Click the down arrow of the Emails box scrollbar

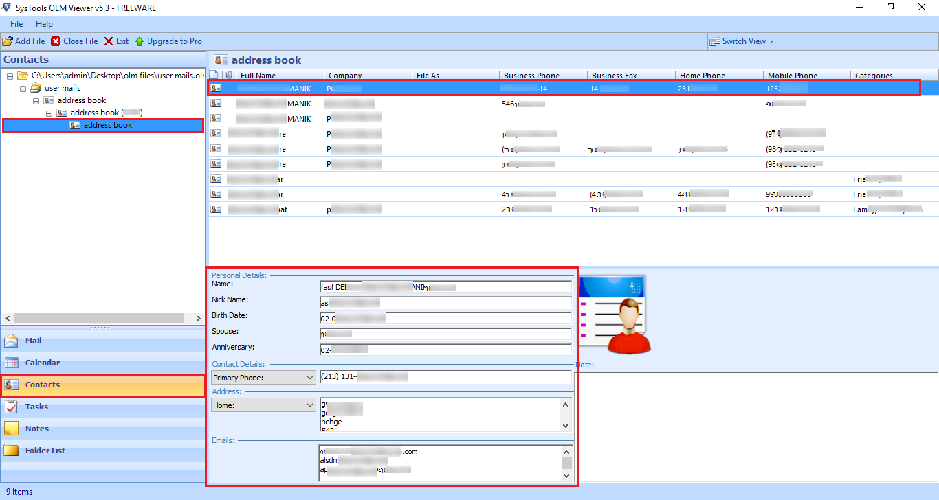[566, 475]
